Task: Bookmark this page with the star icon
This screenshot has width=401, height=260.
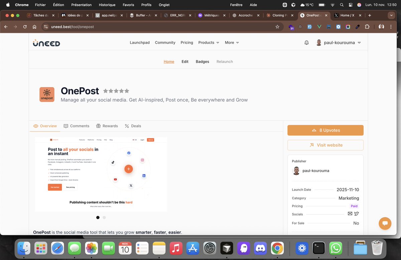Action: coord(277,27)
